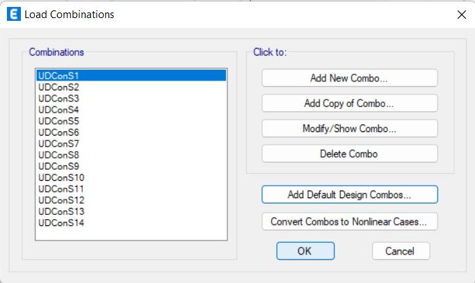
Task: Select UDConS5 combination
Action: tap(131, 121)
